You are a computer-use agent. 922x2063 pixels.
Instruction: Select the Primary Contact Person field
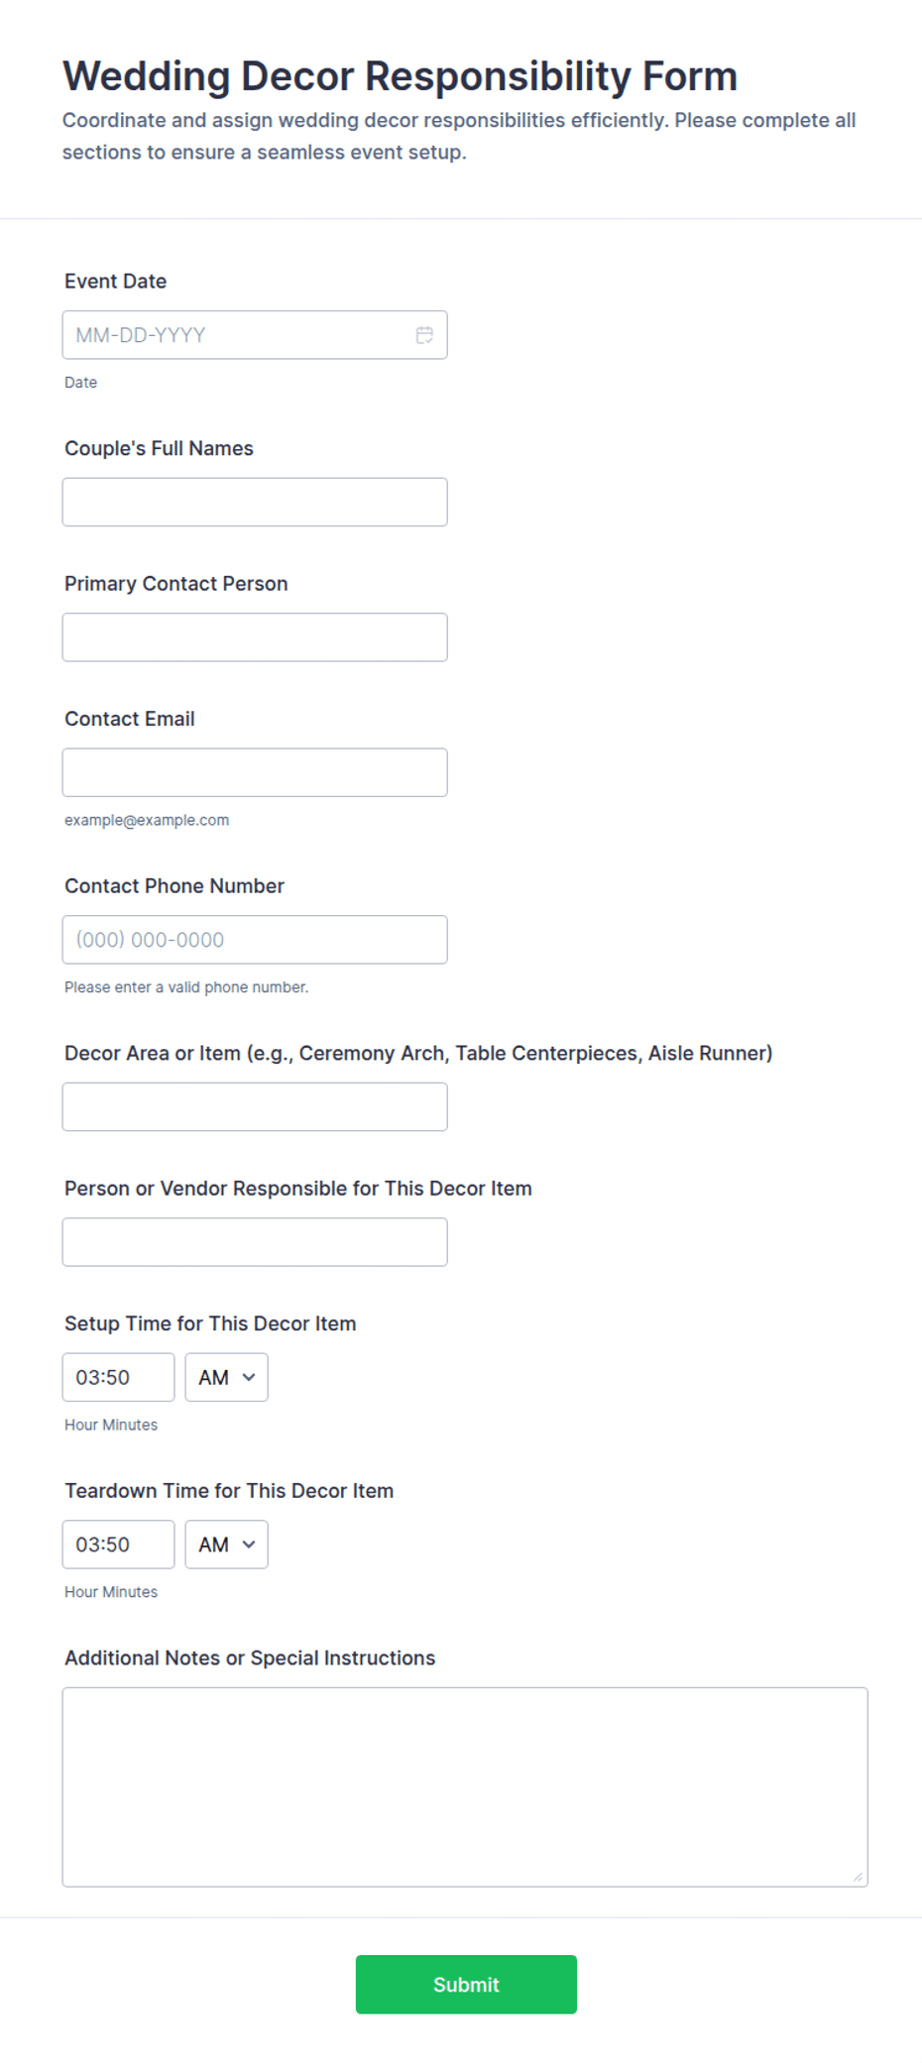[255, 637]
